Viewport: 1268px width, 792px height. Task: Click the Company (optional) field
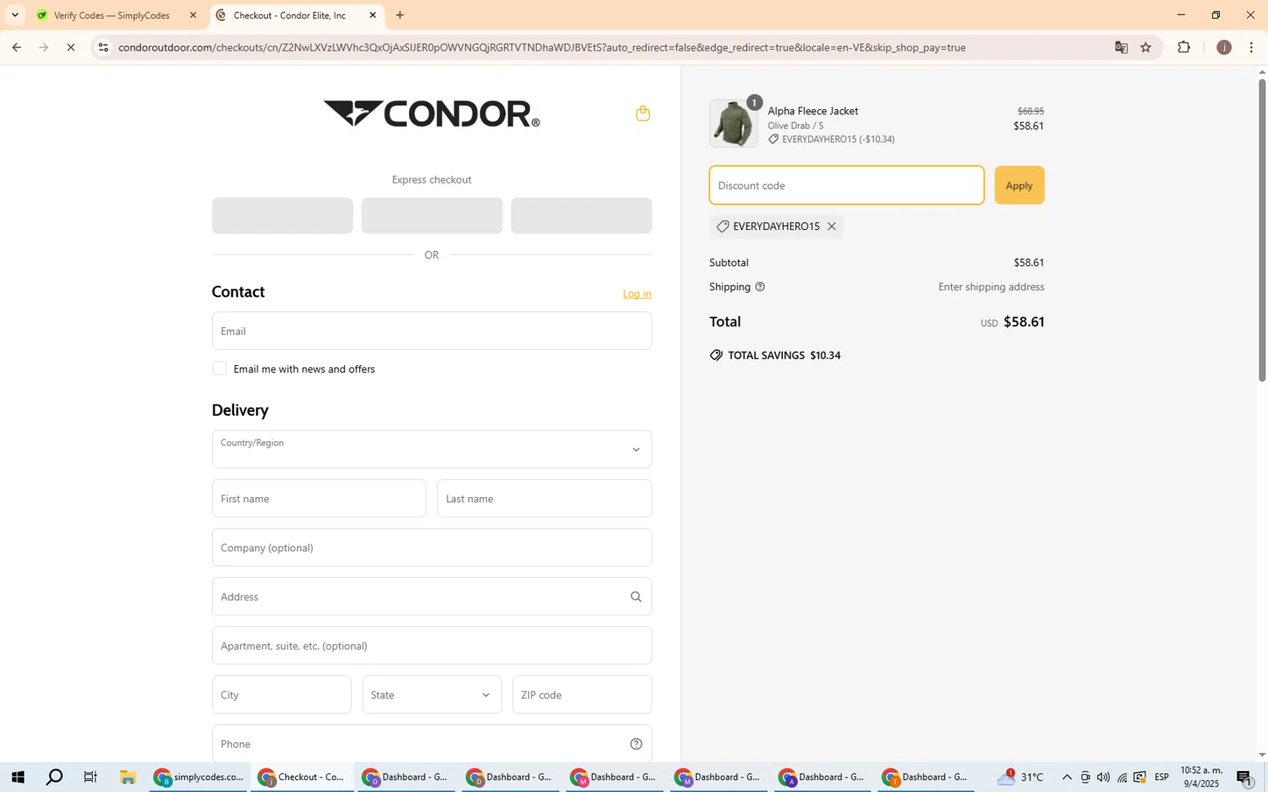point(431,548)
